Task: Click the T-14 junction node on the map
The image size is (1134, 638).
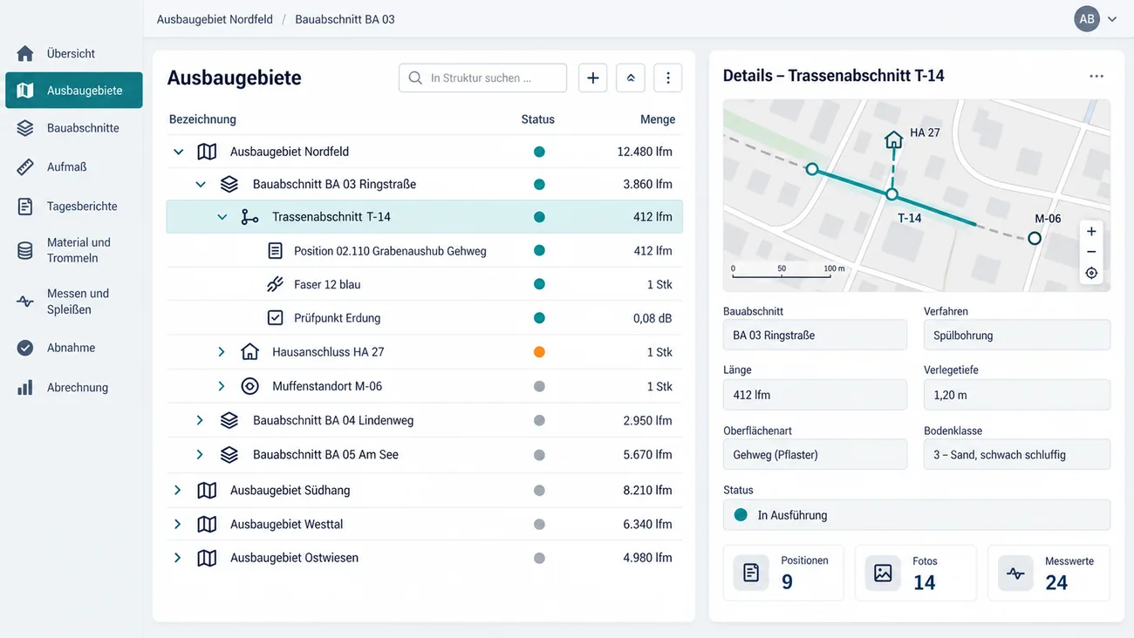Action: (x=891, y=194)
